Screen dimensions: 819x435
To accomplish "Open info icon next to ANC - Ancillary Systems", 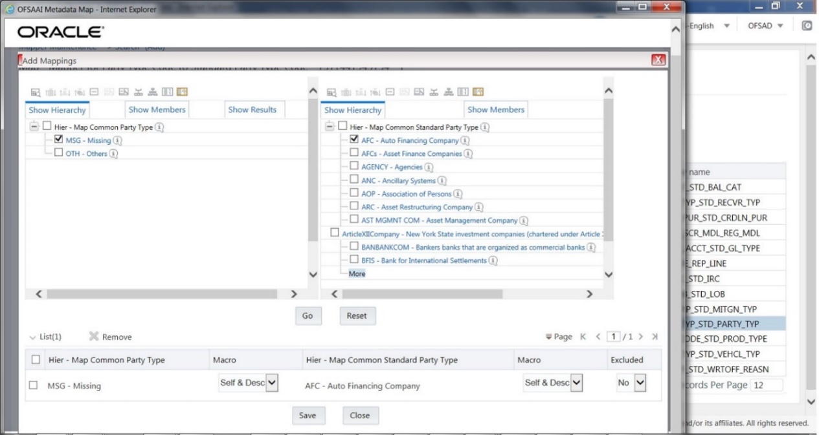I will click(442, 180).
